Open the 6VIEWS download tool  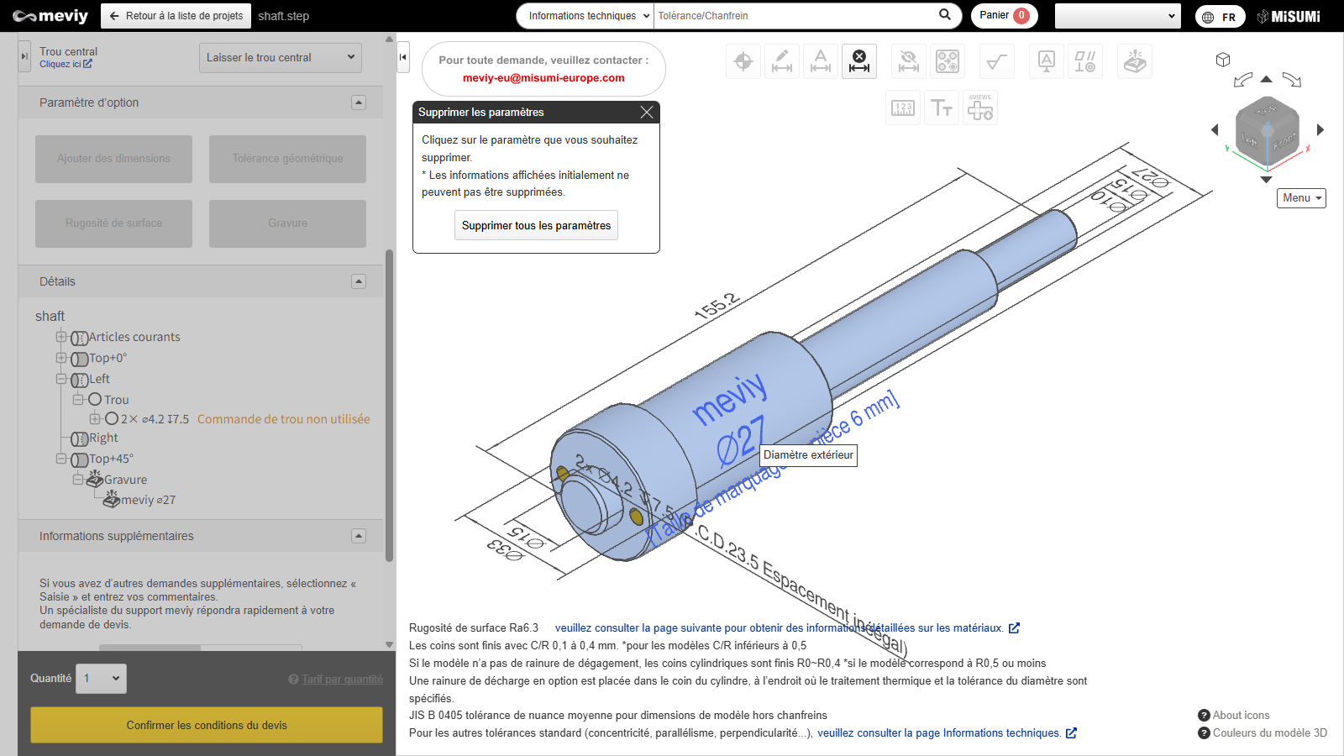coord(980,108)
